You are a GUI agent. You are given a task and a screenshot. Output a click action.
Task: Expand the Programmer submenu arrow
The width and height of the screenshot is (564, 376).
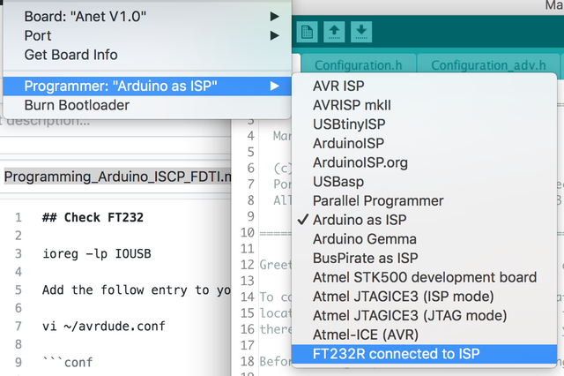pyautogui.click(x=275, y=86)
